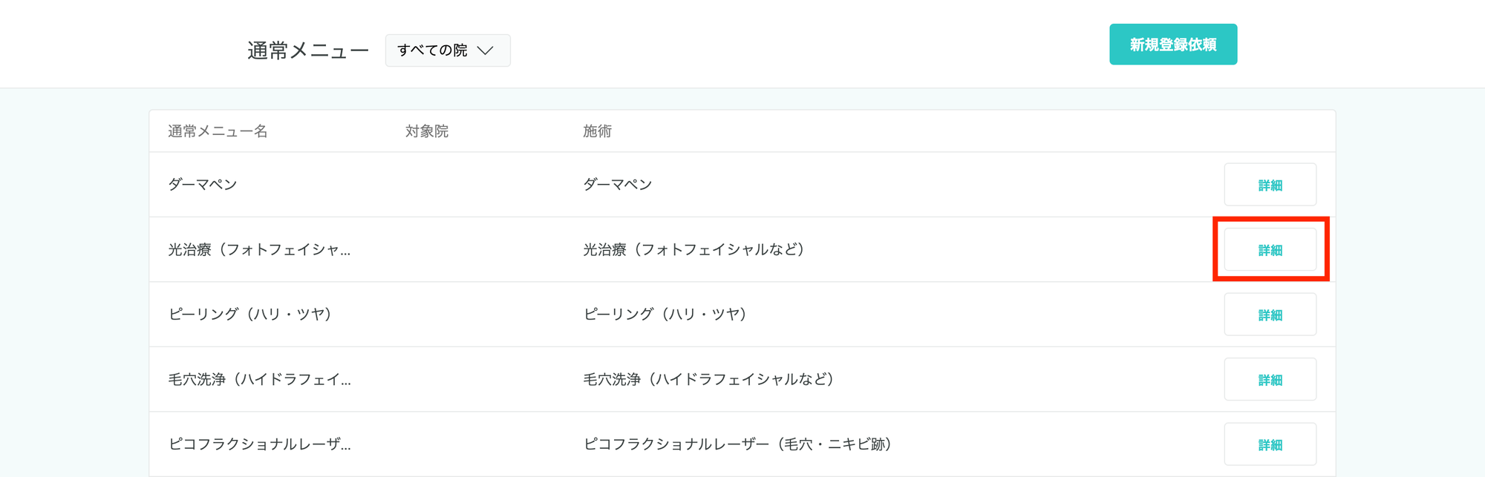This screenshot has height=477, width=1485.
Task: Select the ダーマペン menu name cell
Action: pyautogui.click(x=203, y=185)
